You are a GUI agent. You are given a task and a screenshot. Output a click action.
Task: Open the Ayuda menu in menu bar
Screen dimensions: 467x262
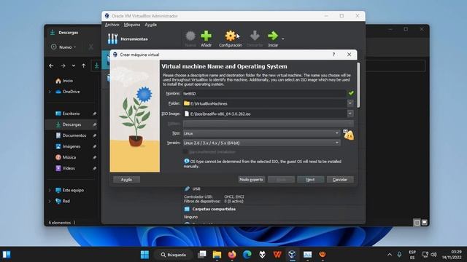coord(151,25)
